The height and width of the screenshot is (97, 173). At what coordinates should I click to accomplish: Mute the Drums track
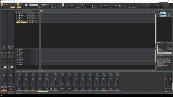28,22
